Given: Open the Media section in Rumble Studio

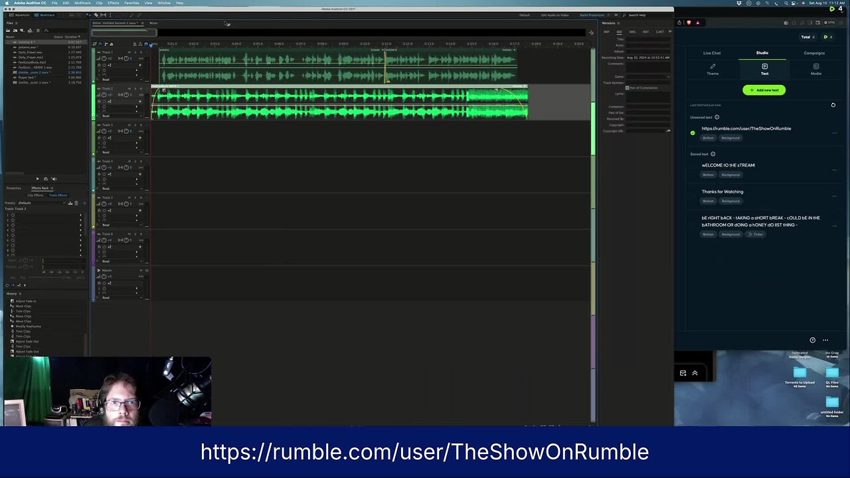Looking at the screenshot, I should (x=816, y=69).
